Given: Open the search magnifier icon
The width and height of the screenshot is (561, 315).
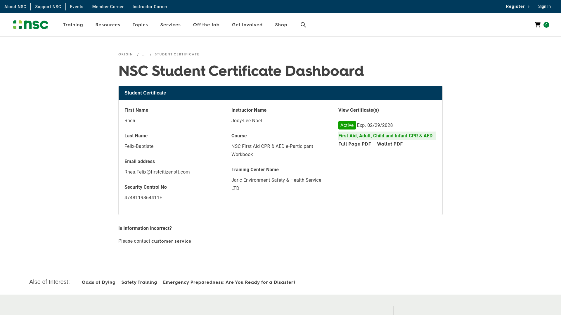Looking at the screenshot, I should 303,25.
